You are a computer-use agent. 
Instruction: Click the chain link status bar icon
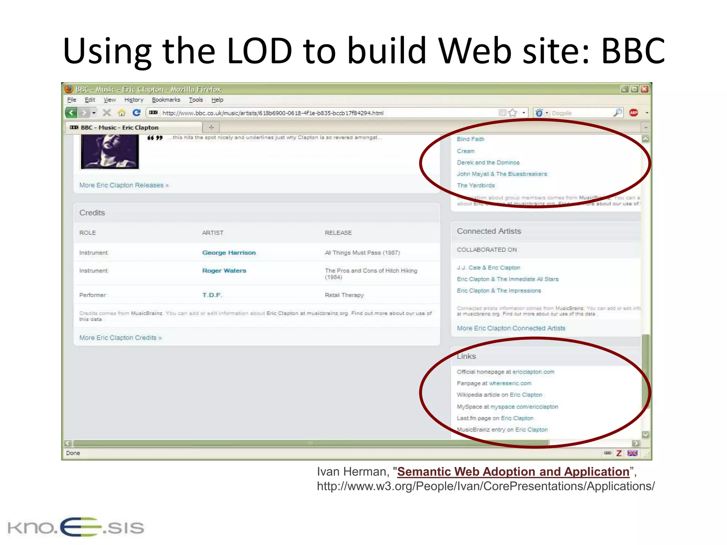(x=607, y=453)
